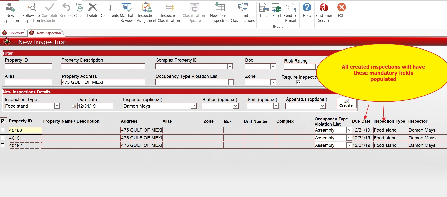Check the row checkbox for property 40161
The height and width of the screenshot is (197, 447).
3,138
